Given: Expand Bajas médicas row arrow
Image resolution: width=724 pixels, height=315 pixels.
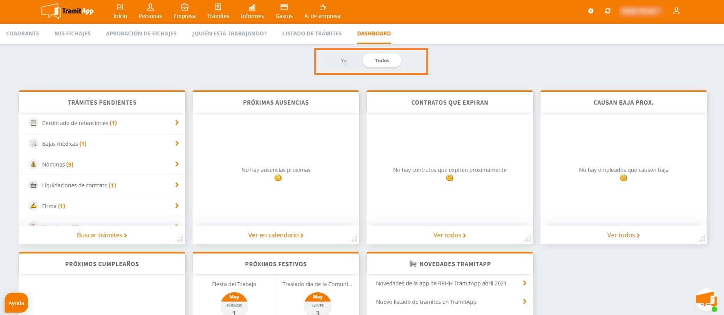Looking at the screenshot, I should [x=177, y=143].
